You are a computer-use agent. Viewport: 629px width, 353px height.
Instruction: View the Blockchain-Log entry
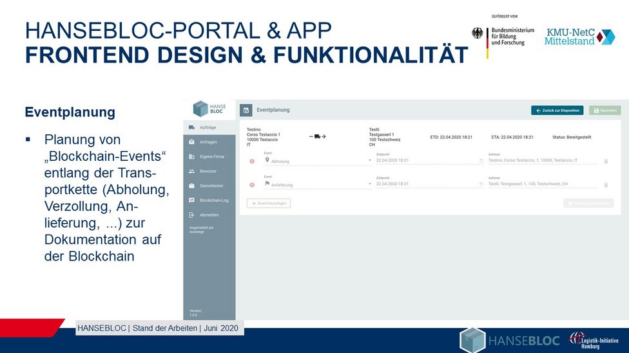pos(209,200)
